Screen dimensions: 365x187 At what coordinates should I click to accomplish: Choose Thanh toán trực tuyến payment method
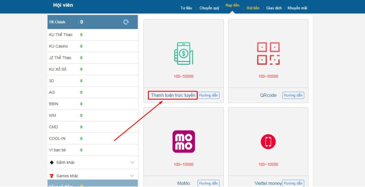click(173, 95)
